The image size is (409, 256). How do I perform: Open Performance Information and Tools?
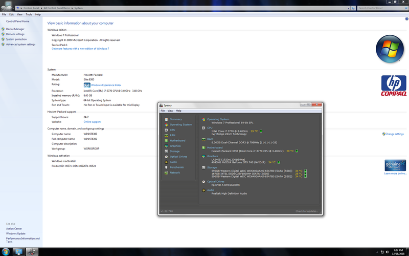[x=22, y=240]
